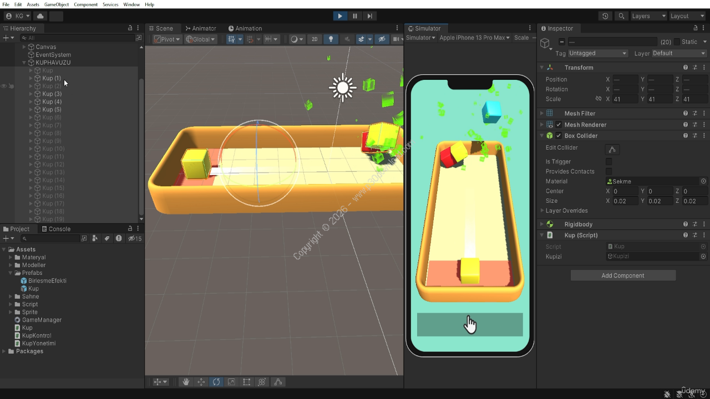The width and height of the screenshot is (710, 399).
Task: Click the Add Component button
Action: click(x=623, y=275)
